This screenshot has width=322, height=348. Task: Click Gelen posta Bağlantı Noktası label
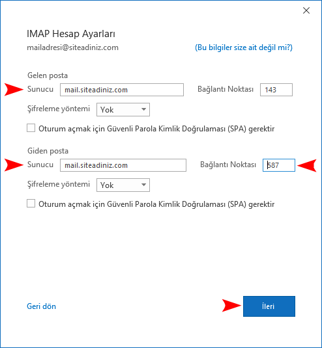pos(226,89)
